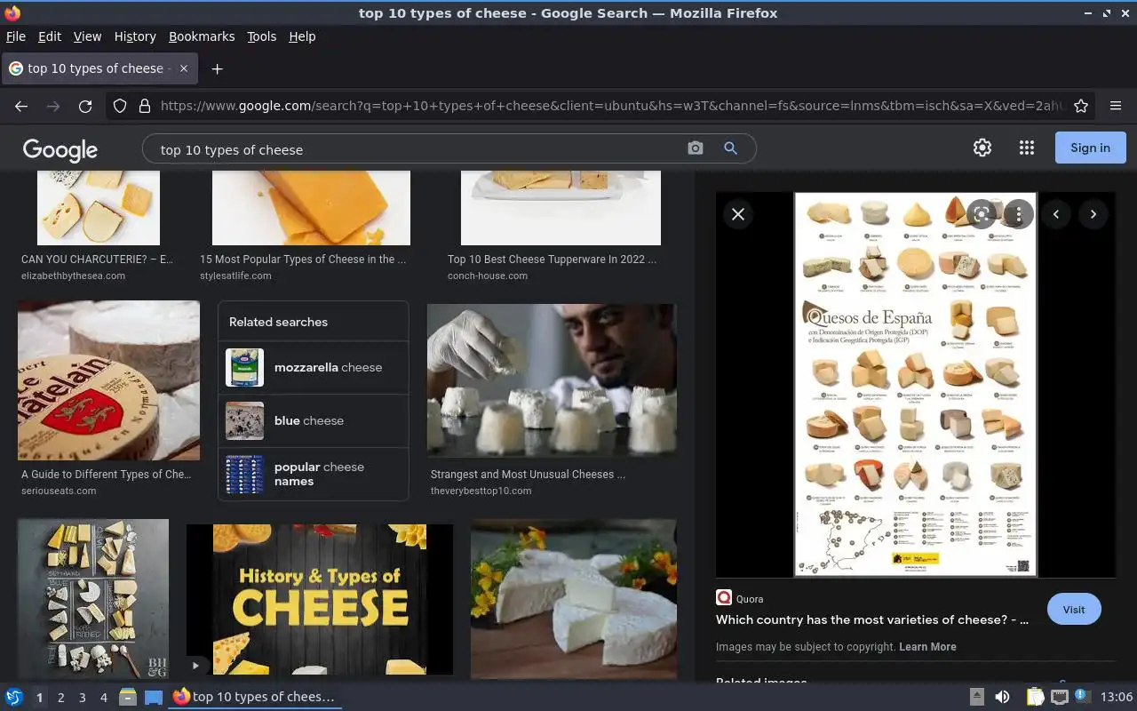Viewport: 1137px width, 711px height.
Task: Reload the page with the refresh icon
Action: [x=85, y=106]
